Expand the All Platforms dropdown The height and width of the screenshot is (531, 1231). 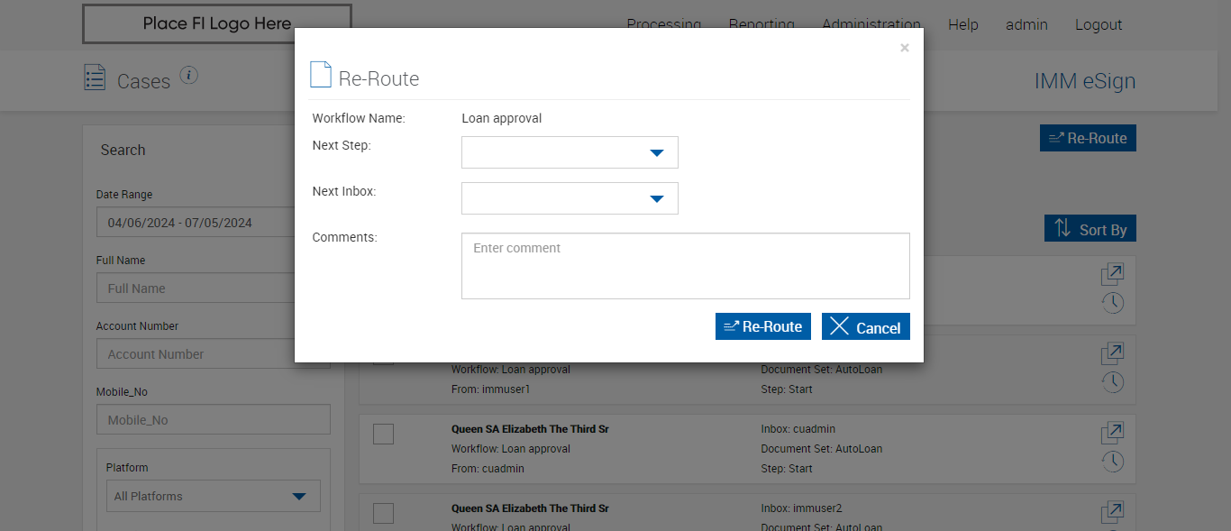point(213,496)
